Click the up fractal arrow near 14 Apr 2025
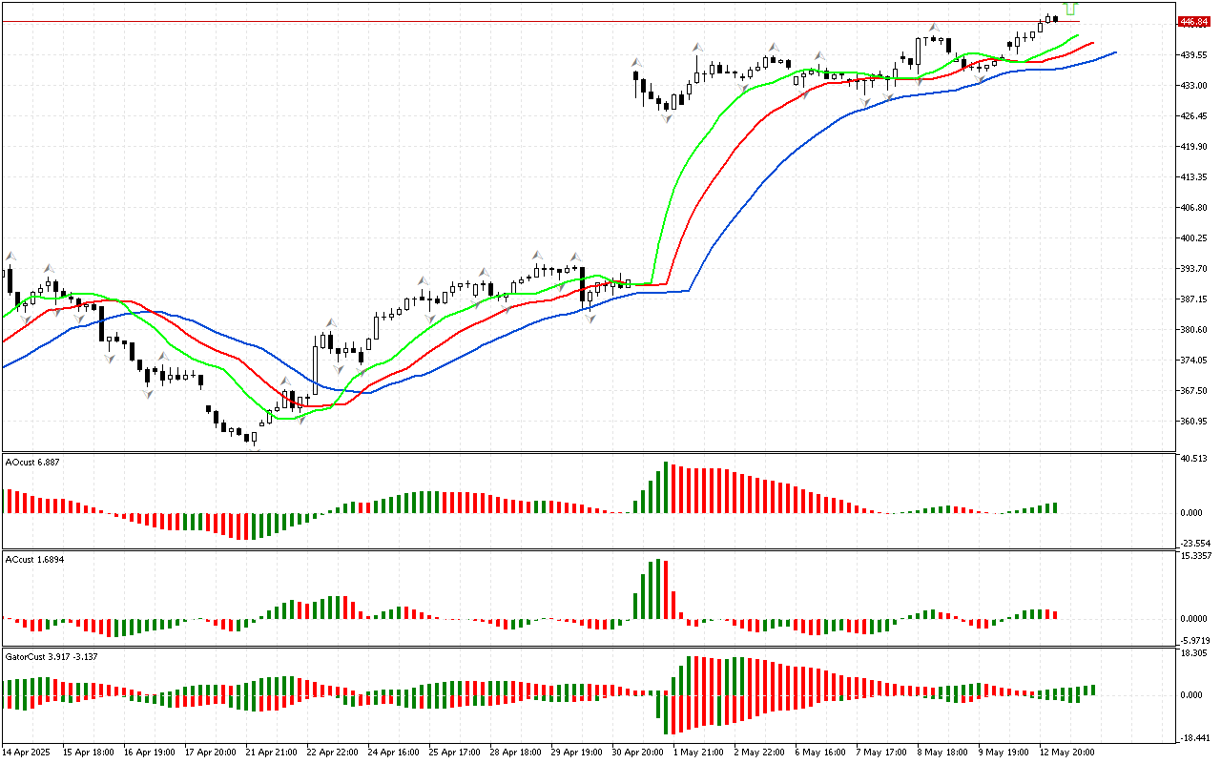Screen dimensions: 1221x763 tap(11, 256)
